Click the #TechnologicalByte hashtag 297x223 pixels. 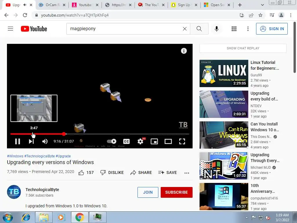coord(39,156)
